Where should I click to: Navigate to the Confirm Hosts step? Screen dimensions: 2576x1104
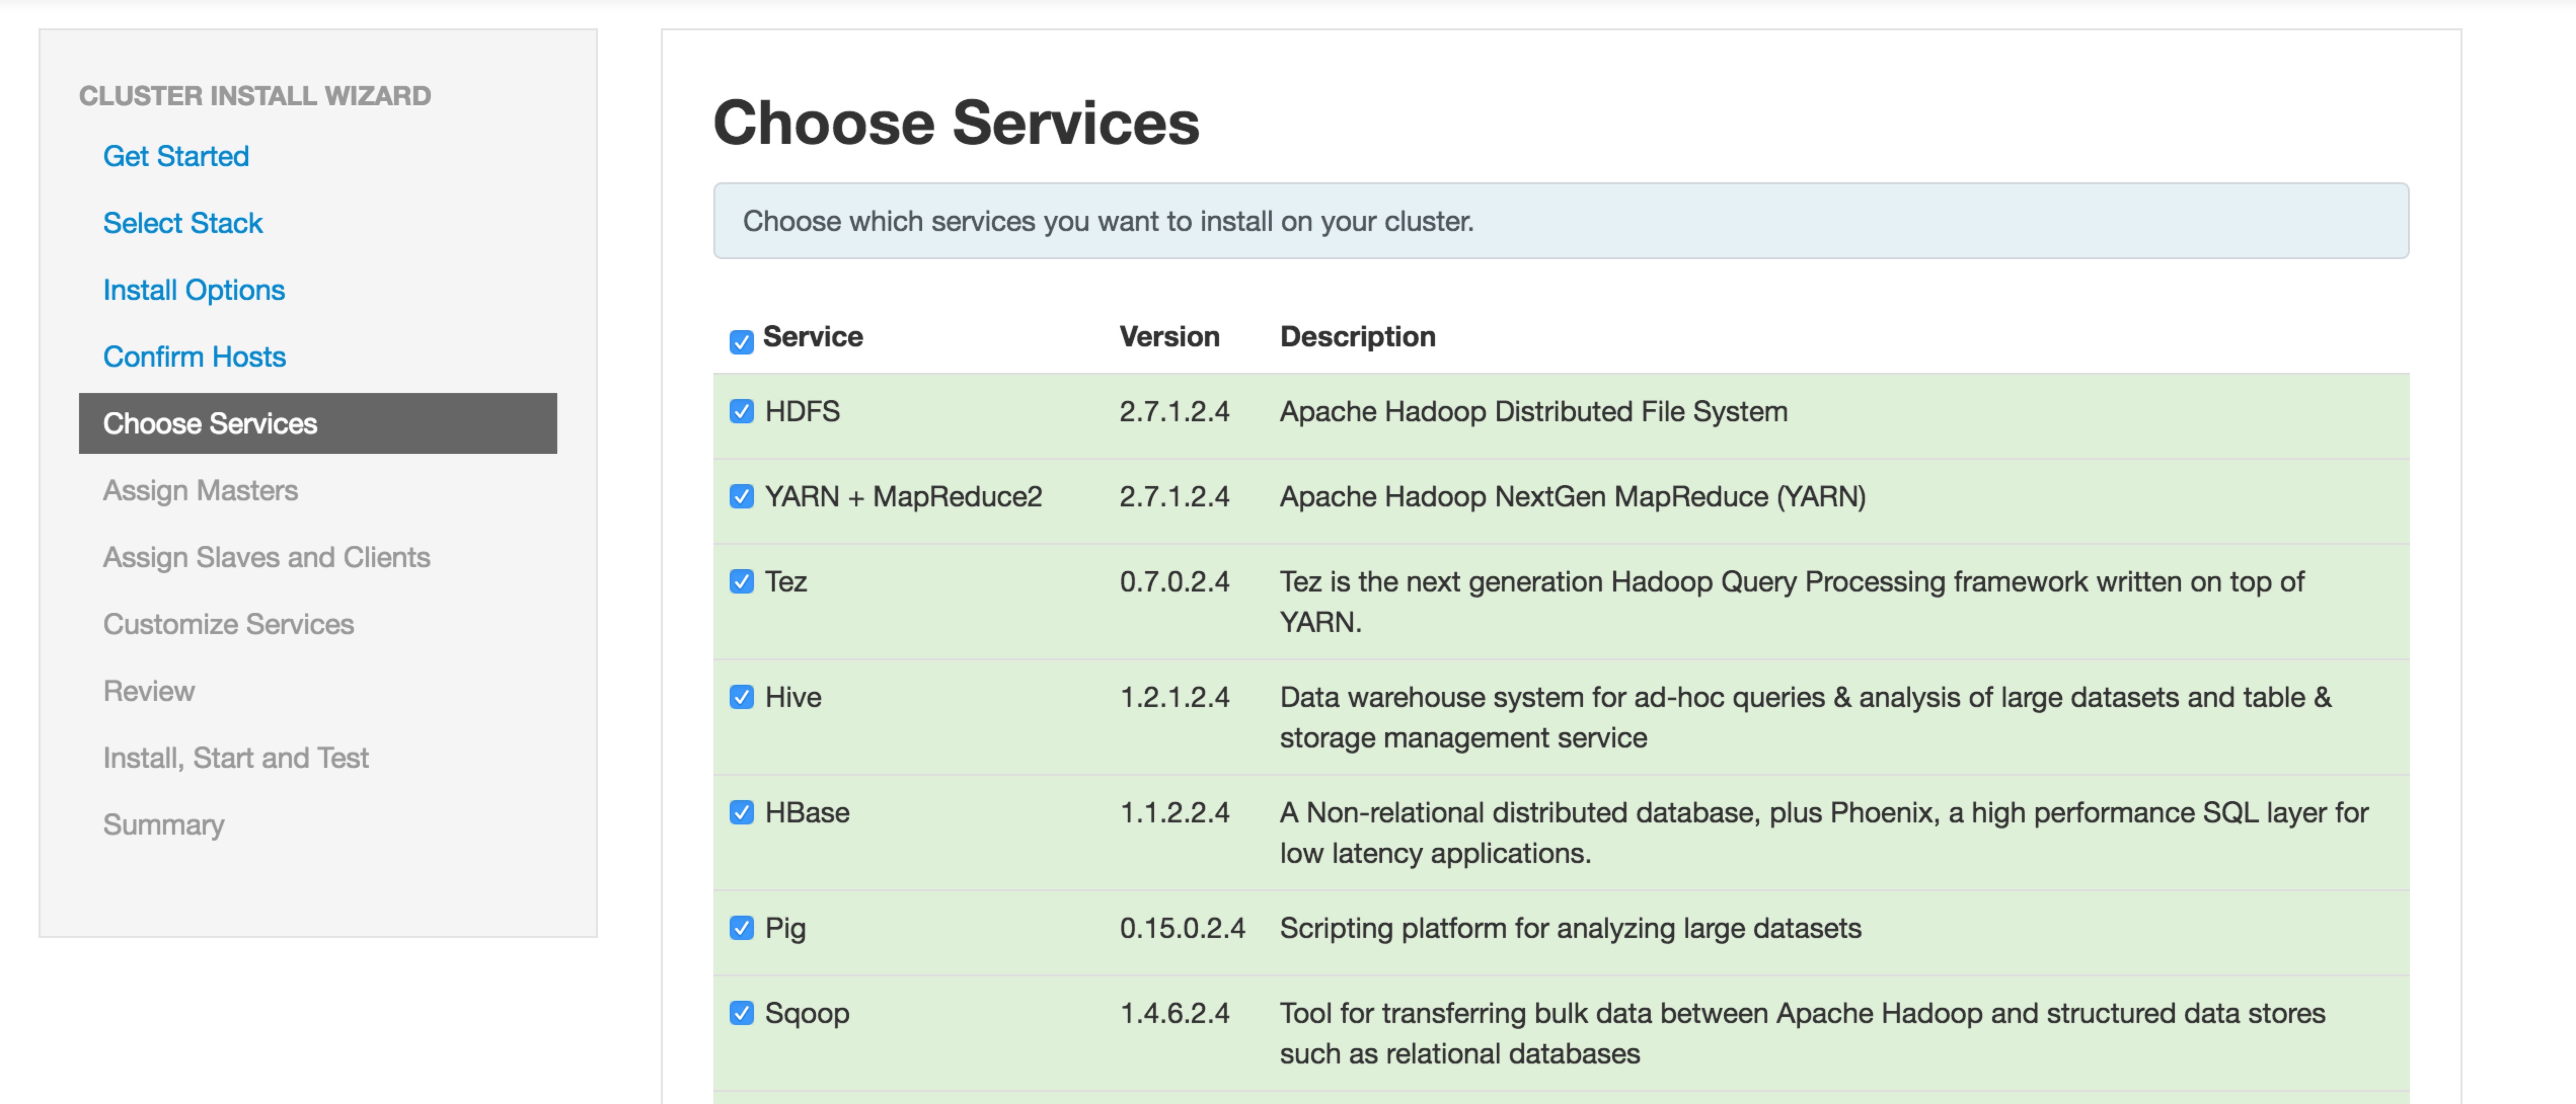(194, 357)
